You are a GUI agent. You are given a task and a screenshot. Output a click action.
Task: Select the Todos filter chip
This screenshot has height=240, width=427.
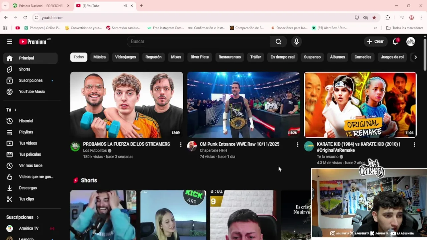(79, 57)
